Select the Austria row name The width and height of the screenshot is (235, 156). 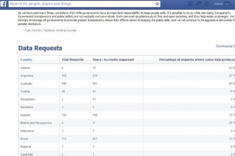(x=25, y=91)
